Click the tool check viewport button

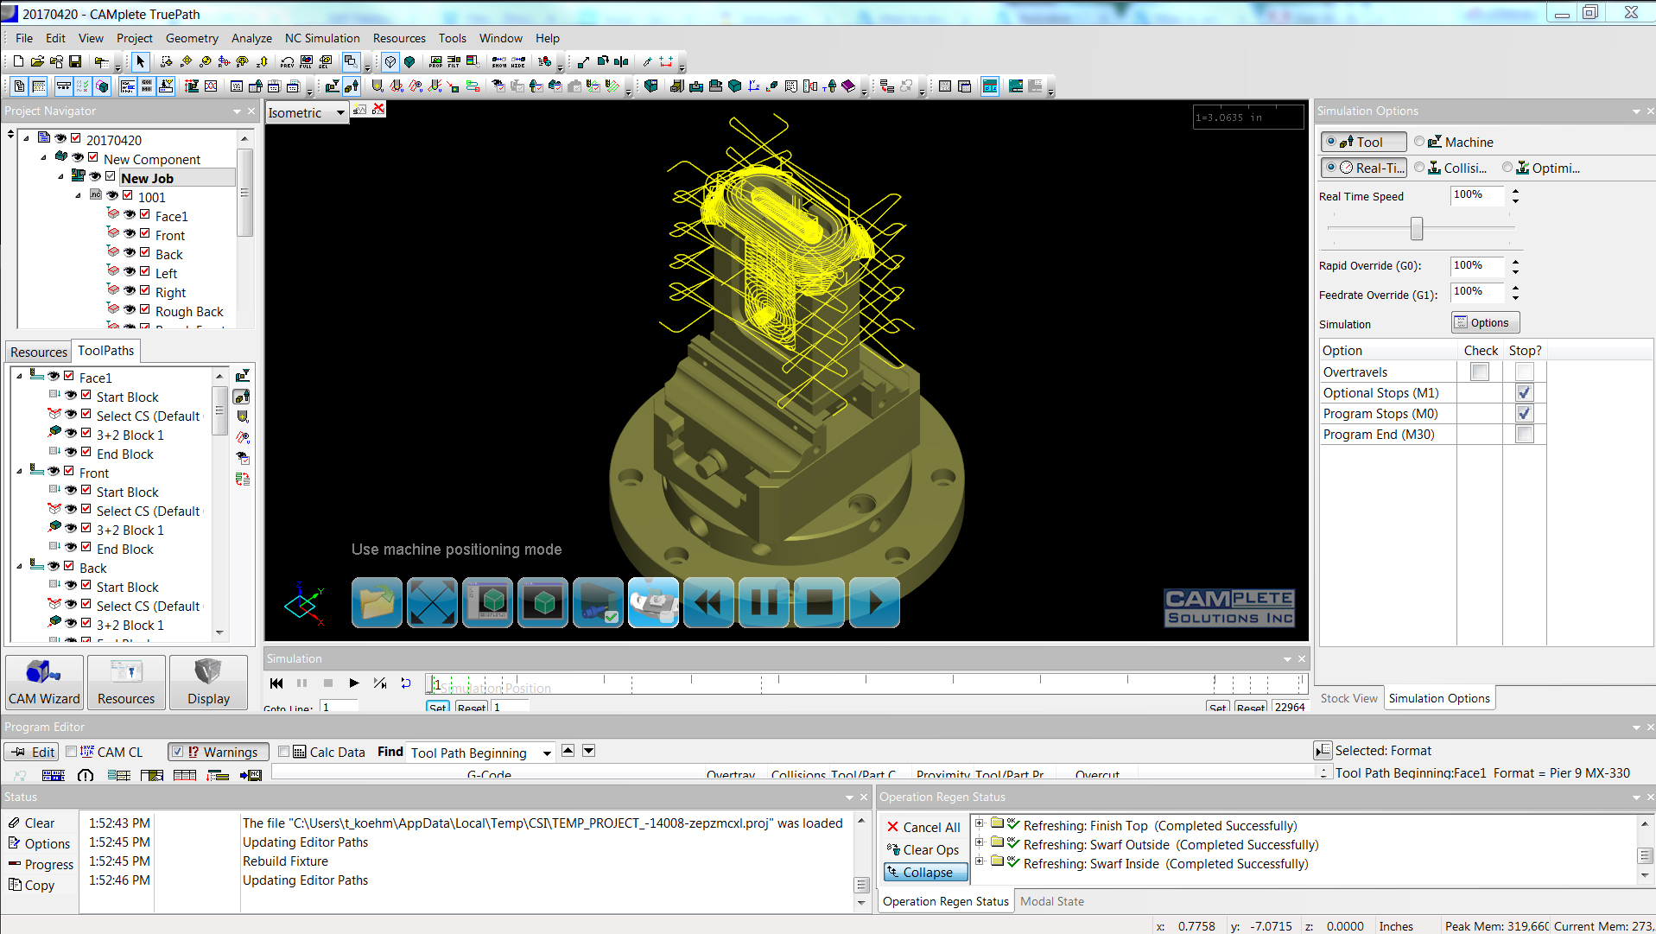coord(598,602)
